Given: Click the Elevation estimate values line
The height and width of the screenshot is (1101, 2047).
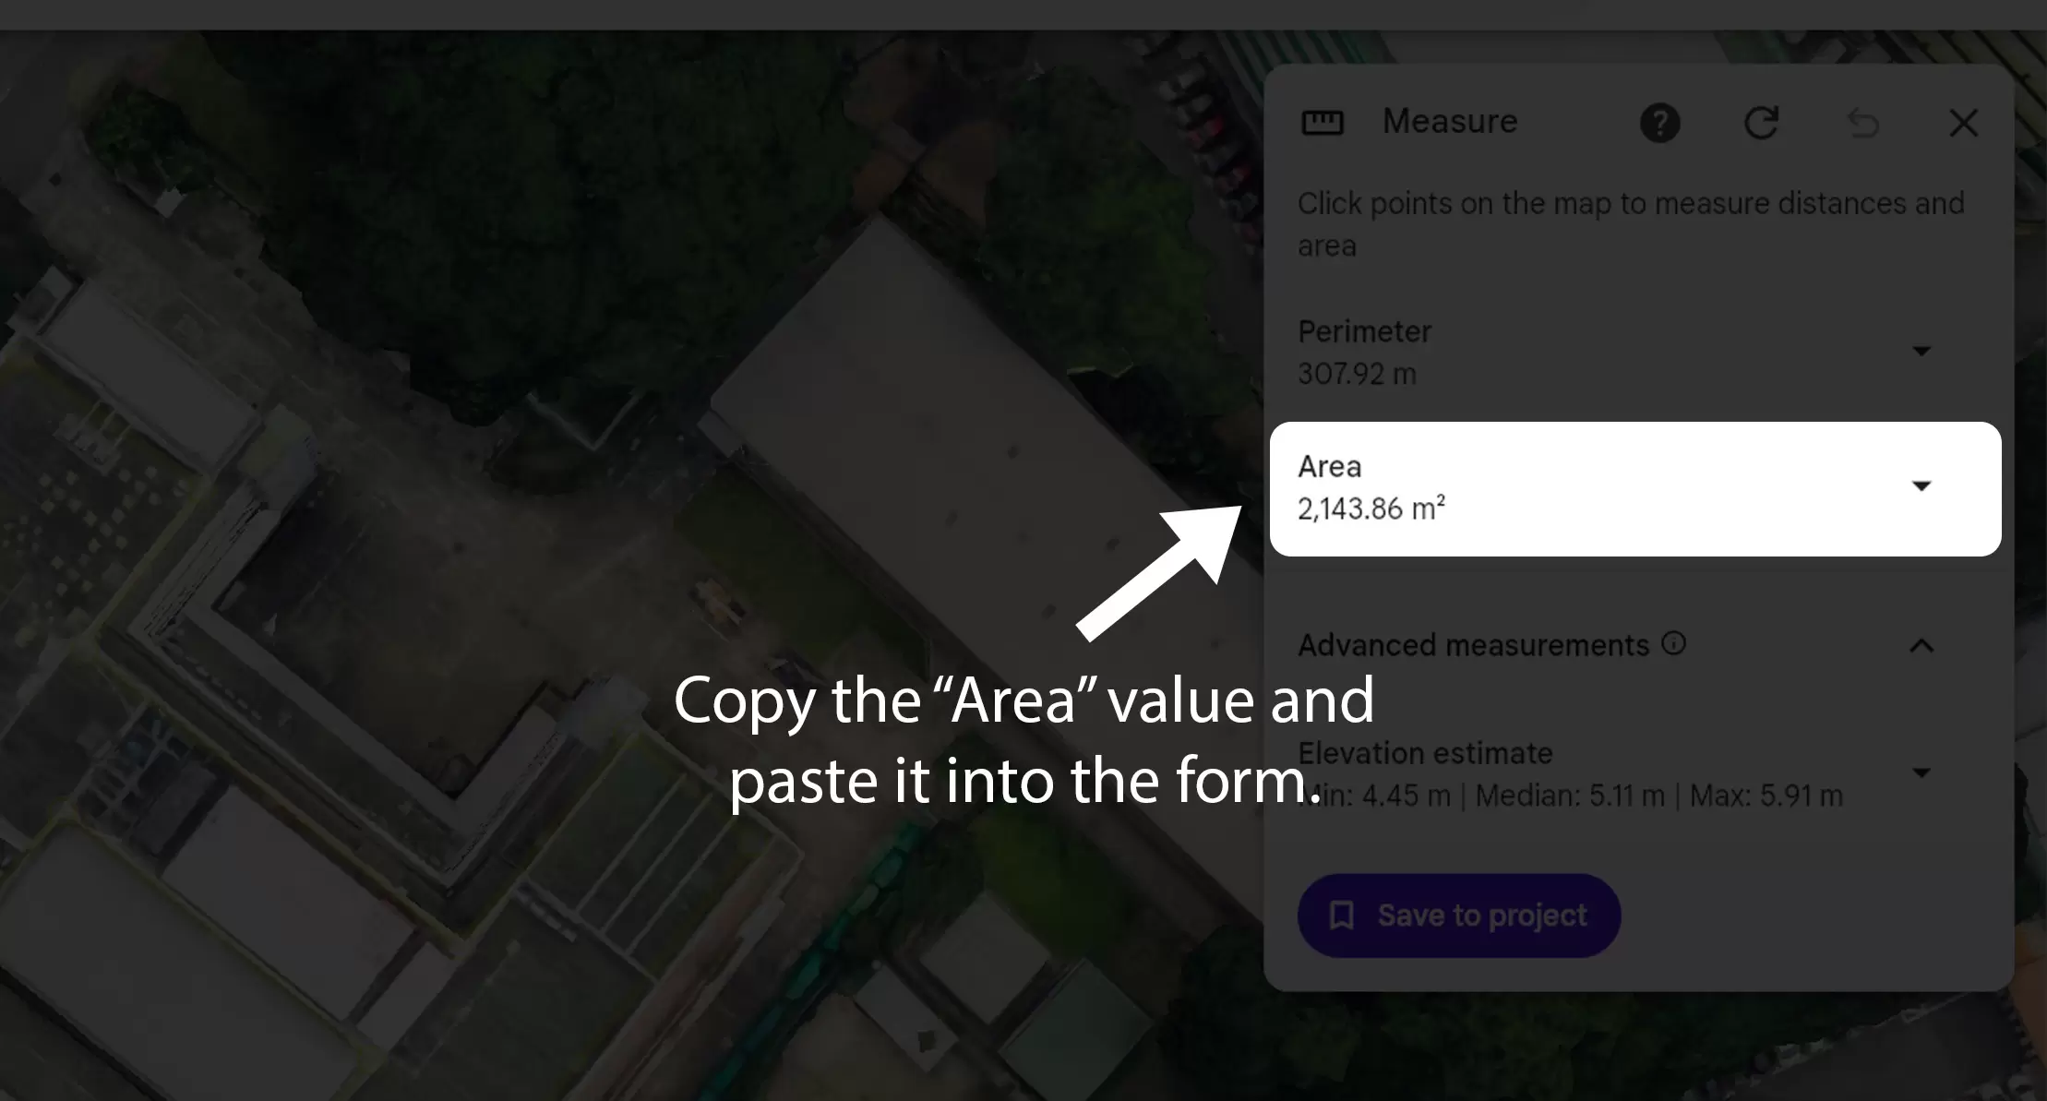Looking at the screenshot, I should [1571, 796].
